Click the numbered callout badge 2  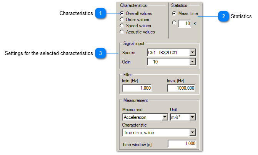point(223,17)
